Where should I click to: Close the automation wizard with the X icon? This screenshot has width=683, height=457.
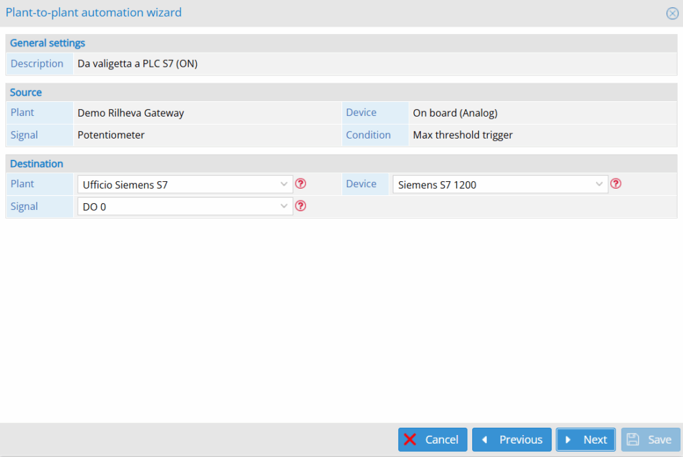coord(672,13)
